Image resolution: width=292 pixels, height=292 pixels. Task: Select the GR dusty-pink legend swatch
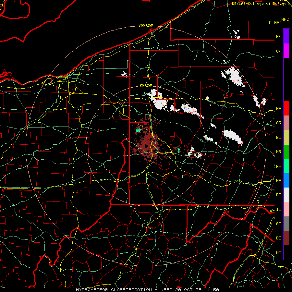(286, 123)
